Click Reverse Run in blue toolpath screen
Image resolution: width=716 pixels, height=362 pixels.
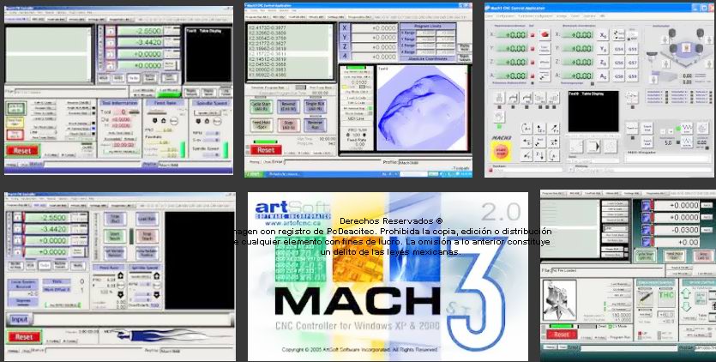(x=315, y=125)
